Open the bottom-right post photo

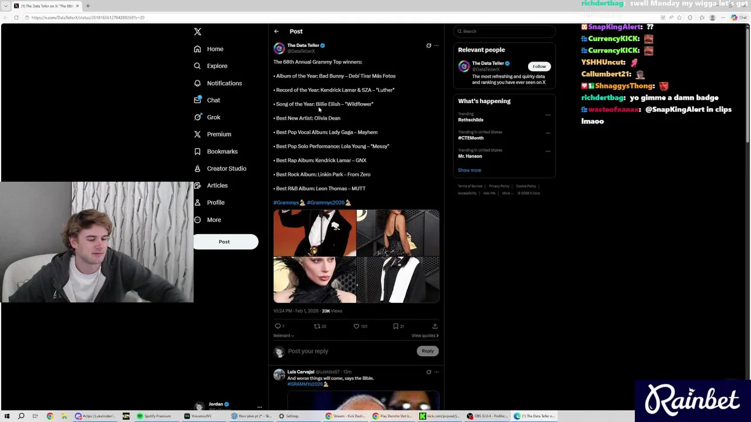tap(398, 280)
